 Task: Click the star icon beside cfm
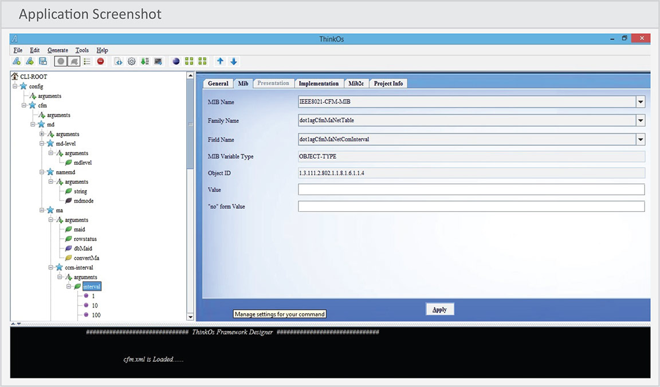(33, 105)
